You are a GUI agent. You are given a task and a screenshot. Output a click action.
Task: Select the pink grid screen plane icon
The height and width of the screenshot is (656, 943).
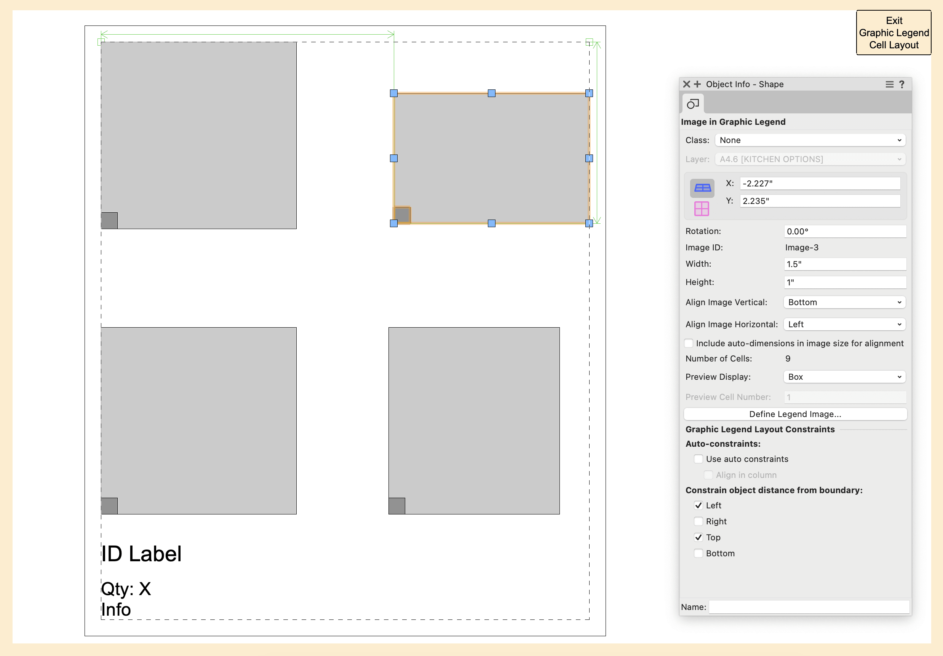[x=702, y=209]
